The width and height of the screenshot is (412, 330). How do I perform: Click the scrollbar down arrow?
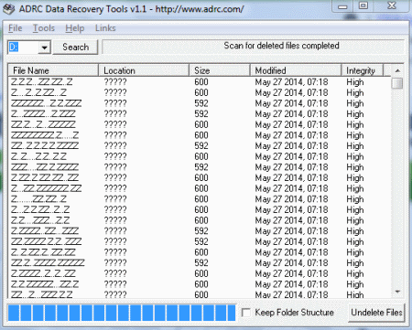click(x=397, y=292)
